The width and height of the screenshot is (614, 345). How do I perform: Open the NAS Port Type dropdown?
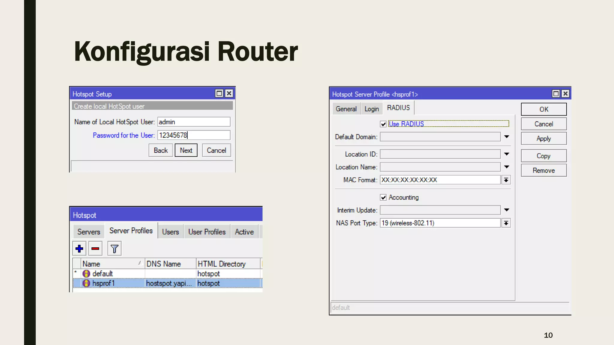506,223
